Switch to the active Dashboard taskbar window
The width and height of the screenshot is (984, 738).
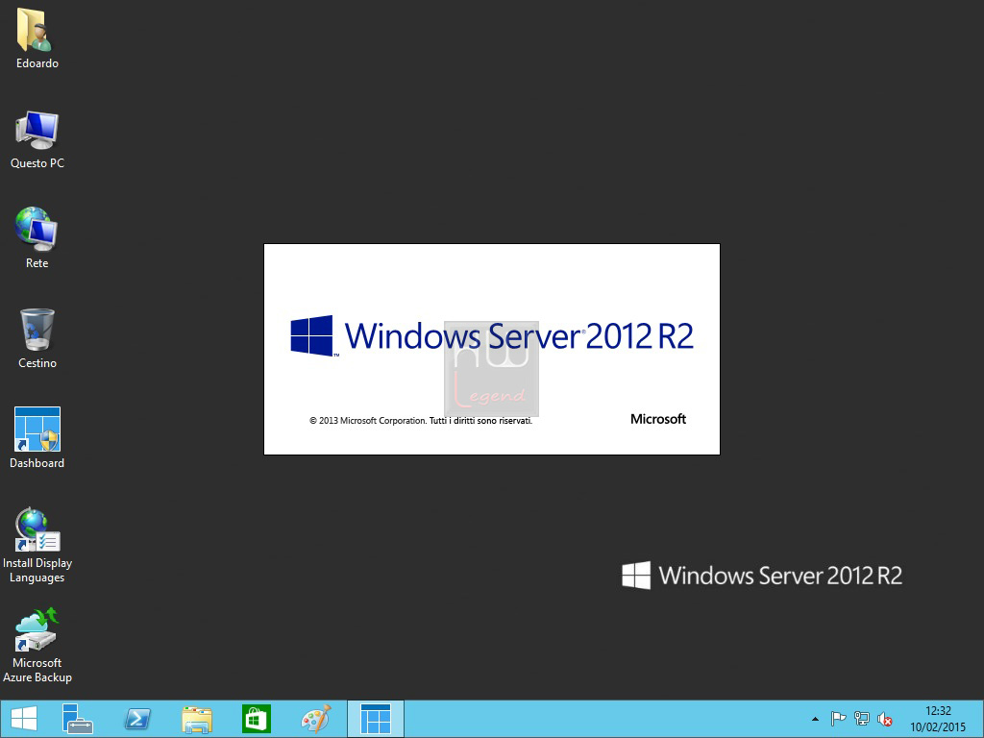click(376, 719)
